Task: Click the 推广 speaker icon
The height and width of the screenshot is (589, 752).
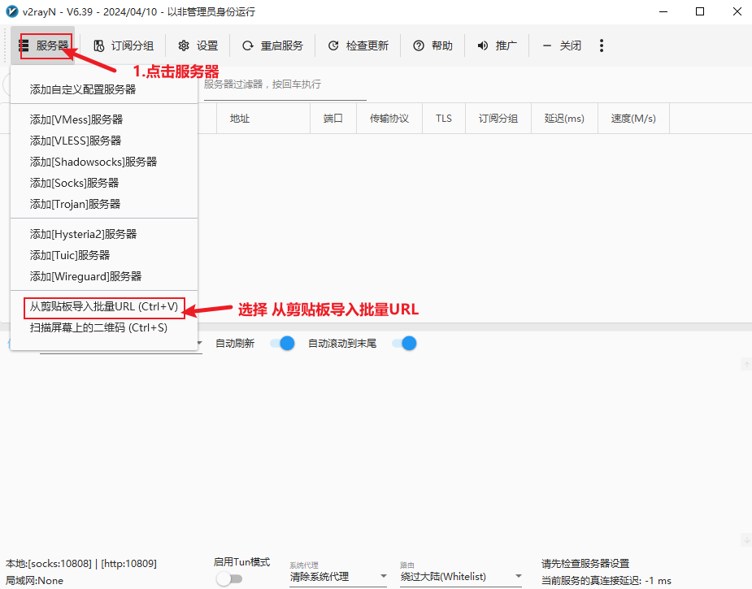Action: (482, 45)
